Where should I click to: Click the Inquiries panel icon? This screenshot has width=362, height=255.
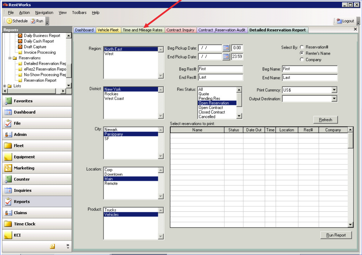[x=8, y=190]
